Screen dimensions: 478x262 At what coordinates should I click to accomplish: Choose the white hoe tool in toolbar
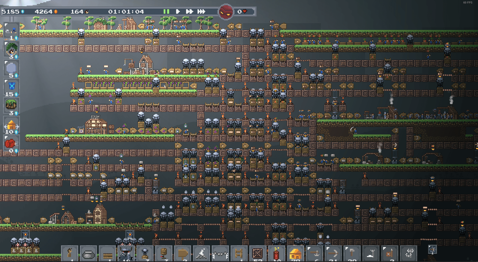click(x=371, y=254)
